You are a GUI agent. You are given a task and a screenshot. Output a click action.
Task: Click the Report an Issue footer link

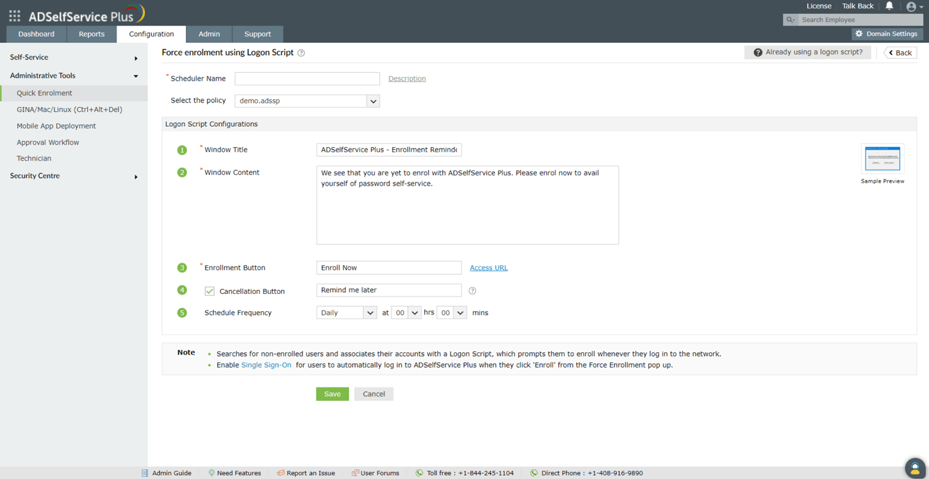311,473
